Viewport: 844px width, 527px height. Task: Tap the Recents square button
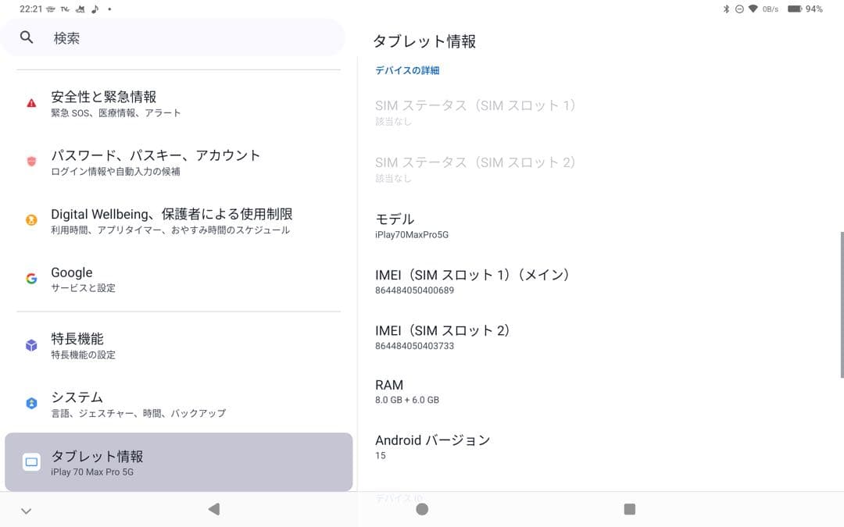629,509
